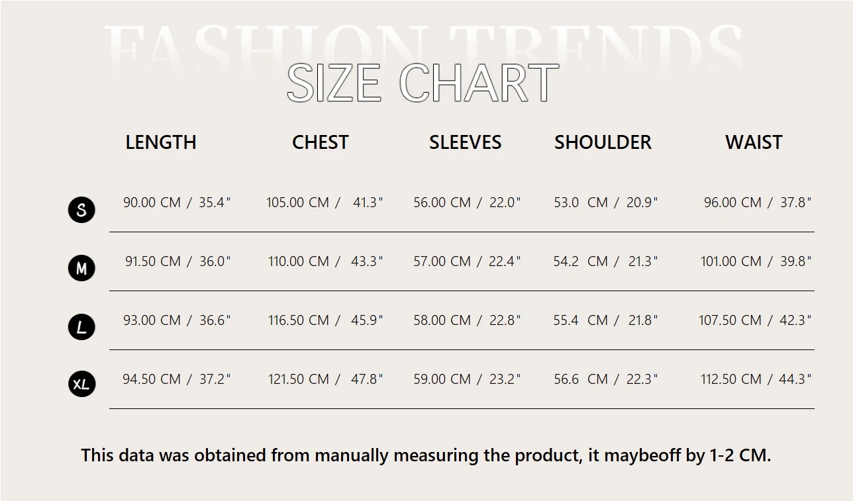
Task: Click the M size badge icon
Action: coord(81,268)
